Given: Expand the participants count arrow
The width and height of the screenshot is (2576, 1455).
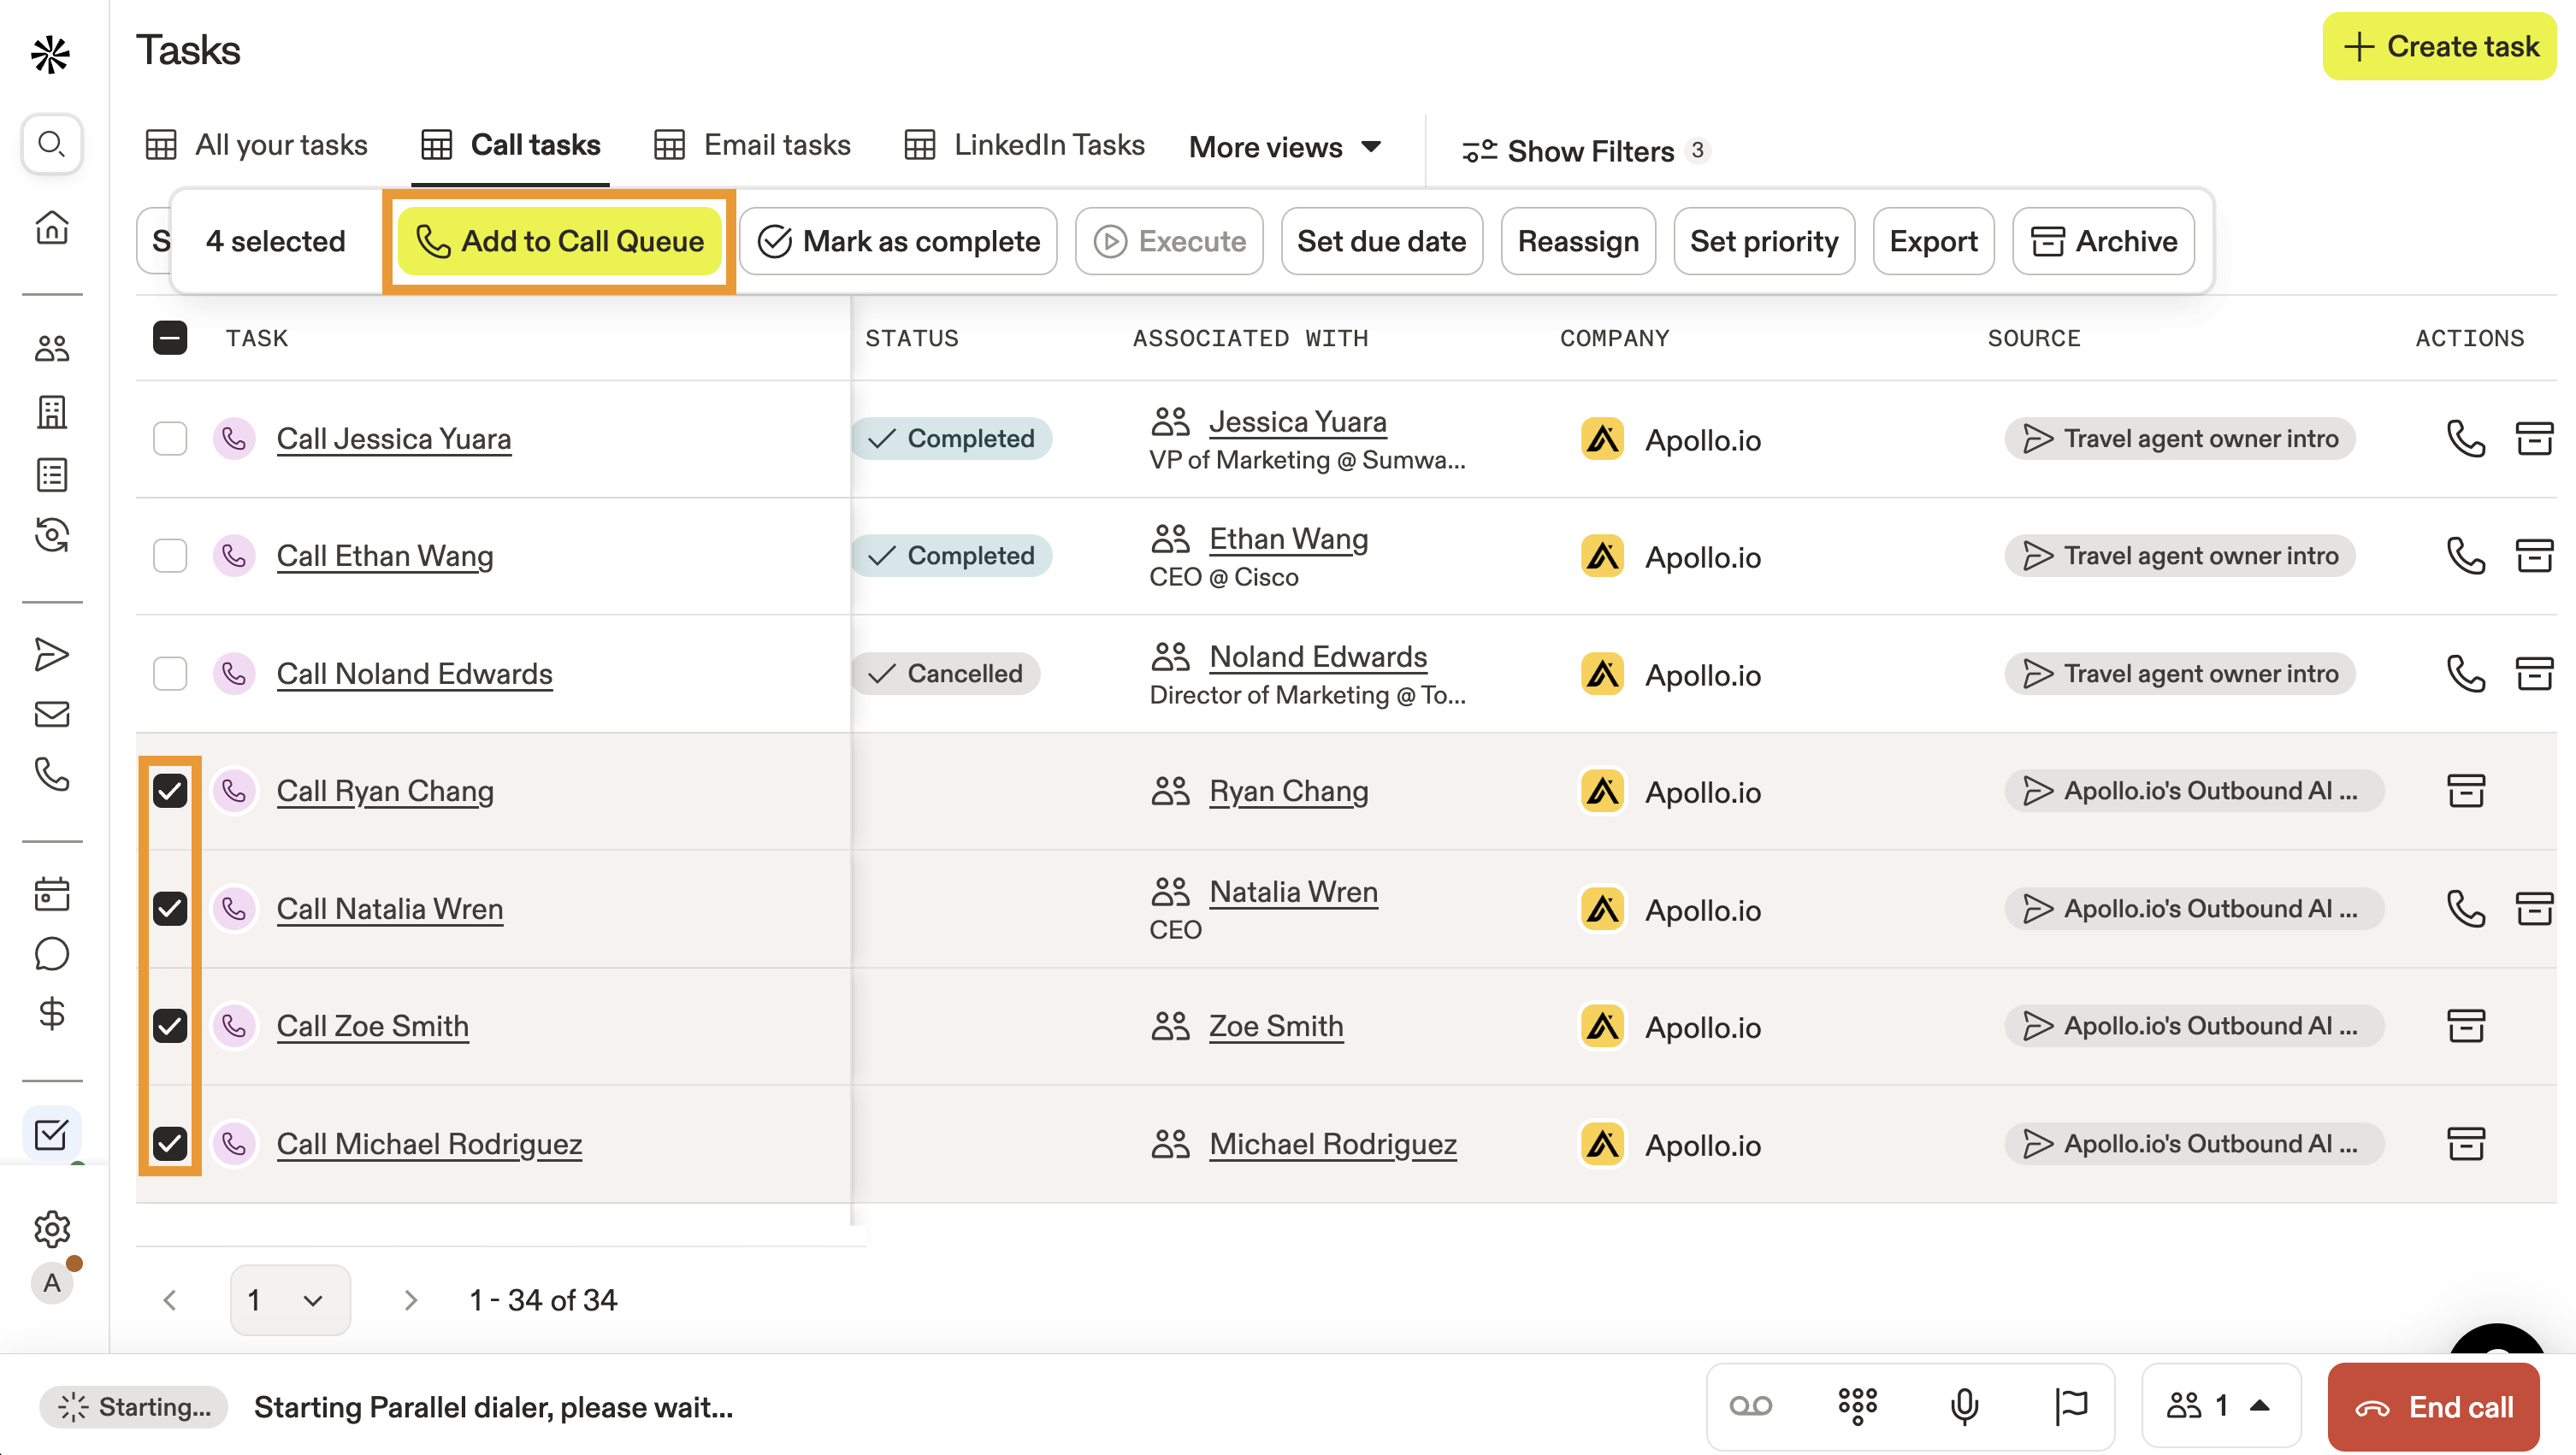Looking at the screenshot, I should (2259, 1406).
